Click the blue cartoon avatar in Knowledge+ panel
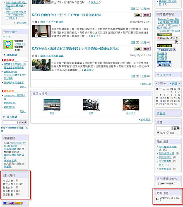 coord(8,44)
